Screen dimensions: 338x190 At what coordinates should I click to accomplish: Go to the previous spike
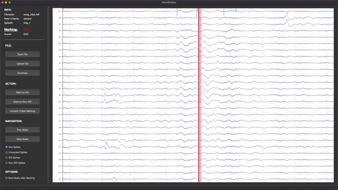coord(22,130)
